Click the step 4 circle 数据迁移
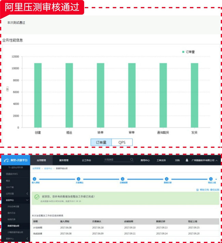222x243 pixels. (167, 179)
